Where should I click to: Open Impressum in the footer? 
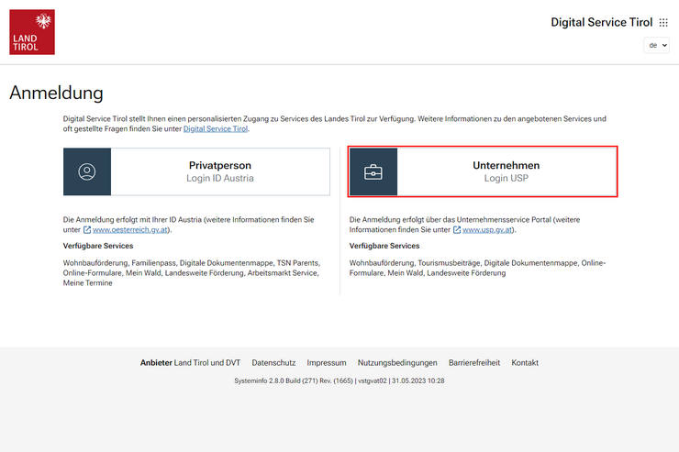pos(327,363)
